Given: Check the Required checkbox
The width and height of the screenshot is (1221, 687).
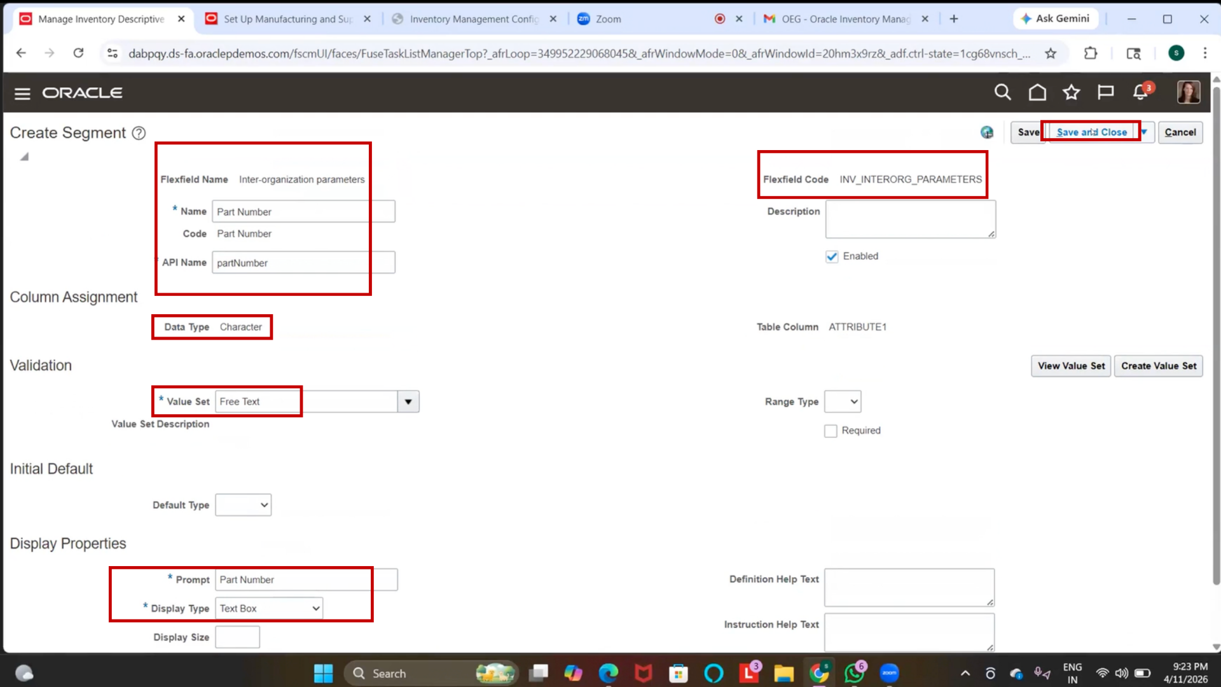Looking at the screenshot, I should pos(831,431).
